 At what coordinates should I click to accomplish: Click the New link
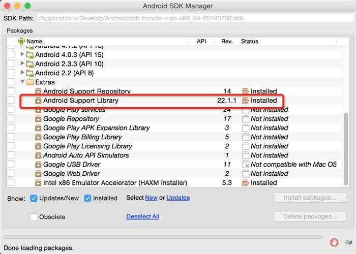pyautogui.click(x=151, y=198)
